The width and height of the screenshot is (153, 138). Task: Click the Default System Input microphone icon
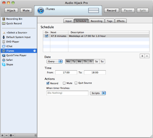[3, 37]
